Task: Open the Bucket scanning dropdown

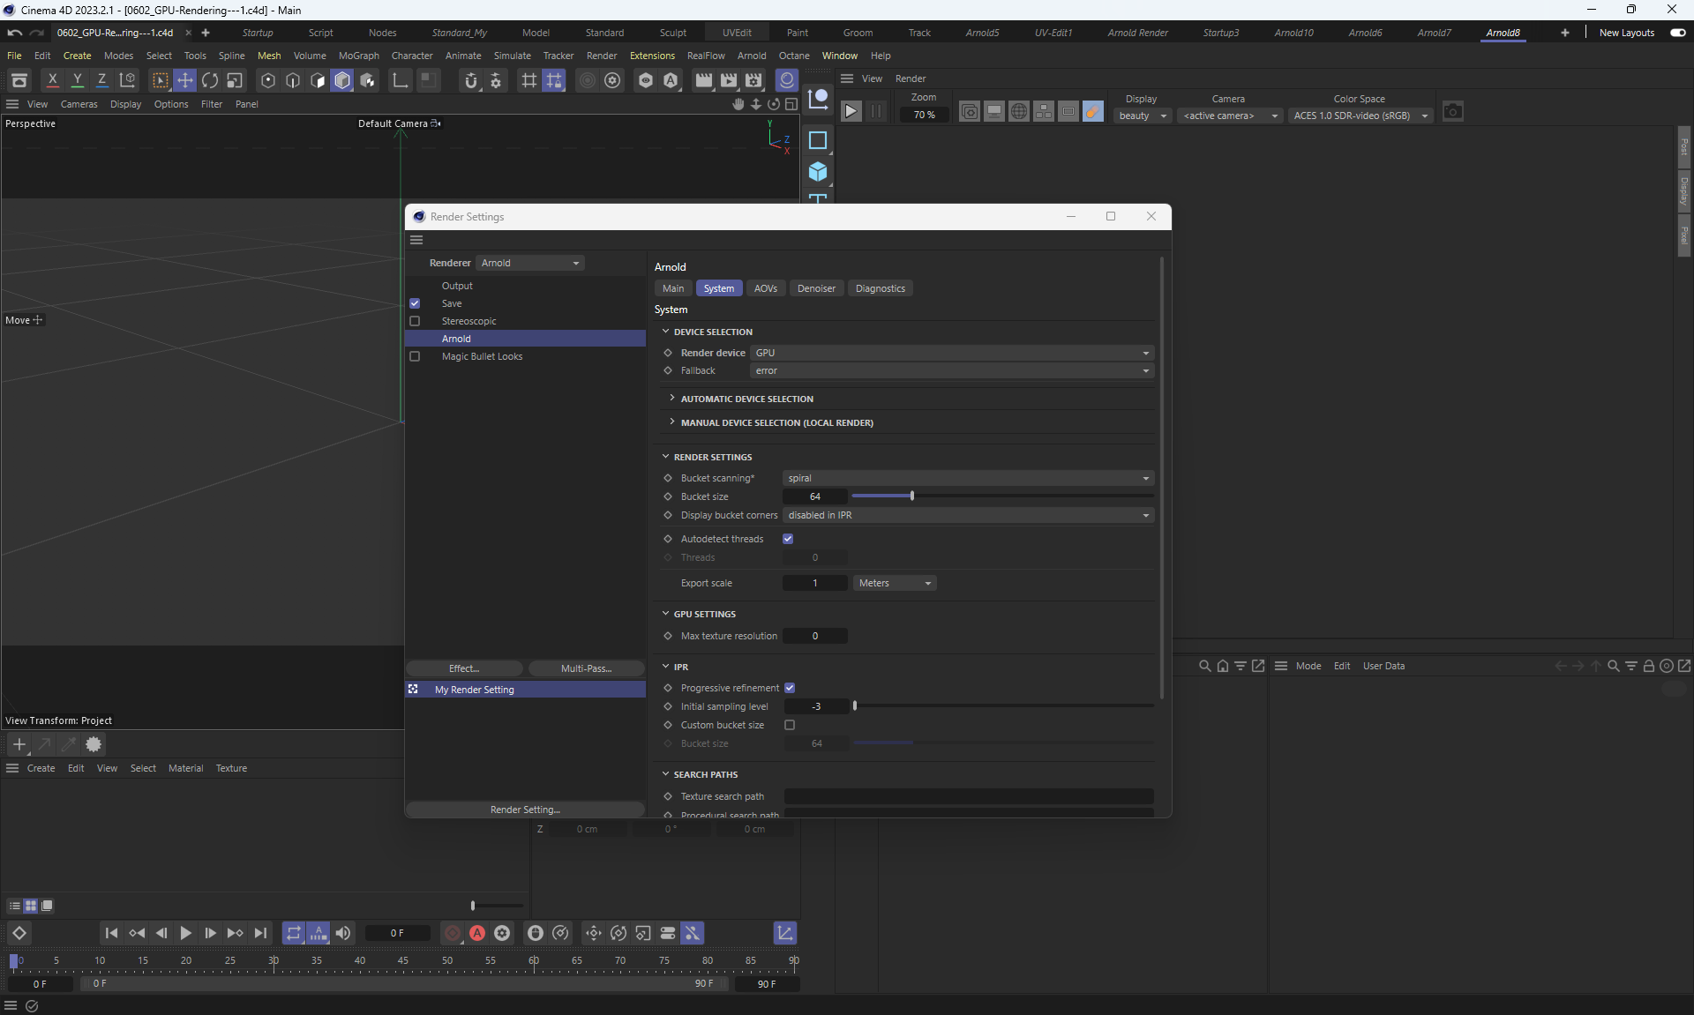Action: [x=968, y=478]
